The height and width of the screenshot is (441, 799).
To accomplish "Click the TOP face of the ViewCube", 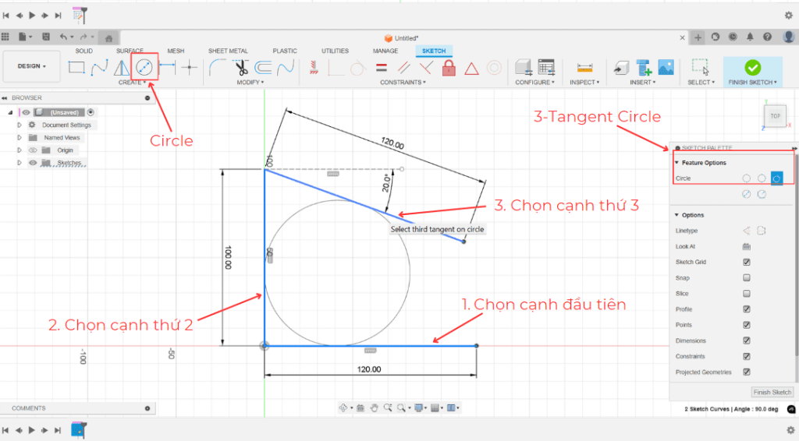I will [775, 116].
